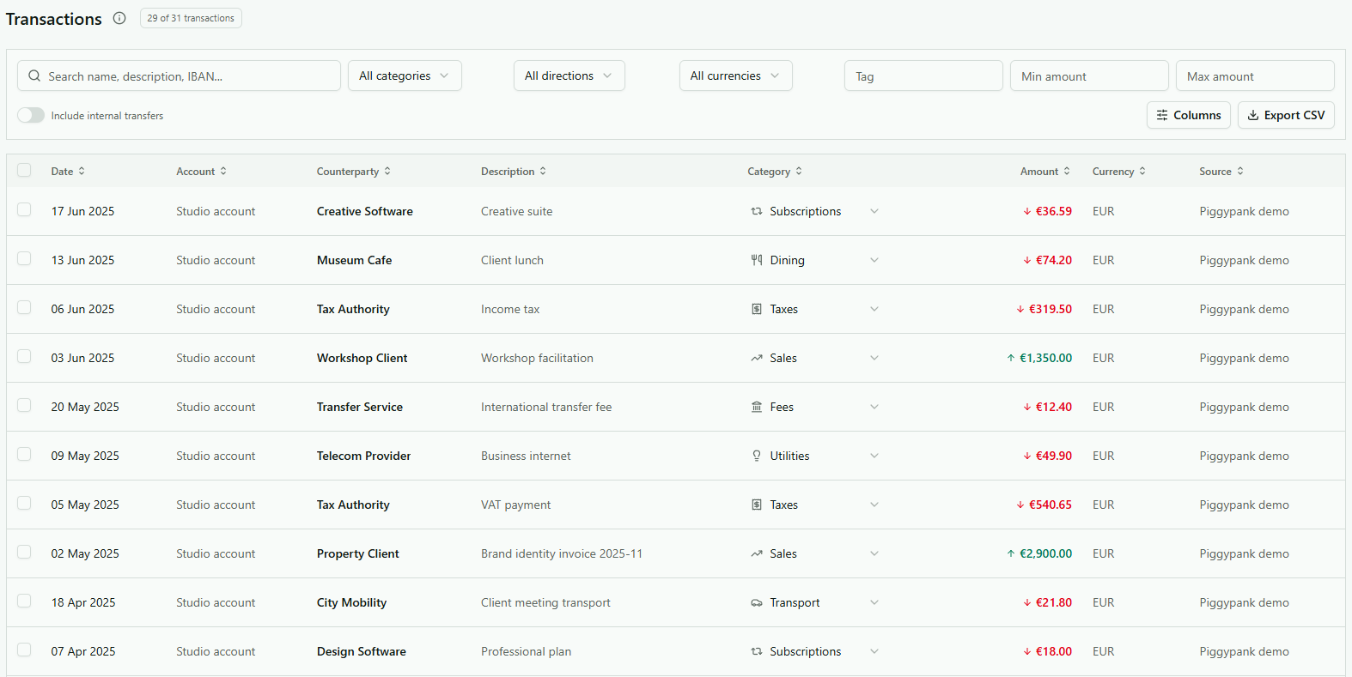Screen dimensions: 1352x677
Task: Select the 13 Jun 2025 transaction checkbox
Action: pyautogui.click(x=24, y=258)
